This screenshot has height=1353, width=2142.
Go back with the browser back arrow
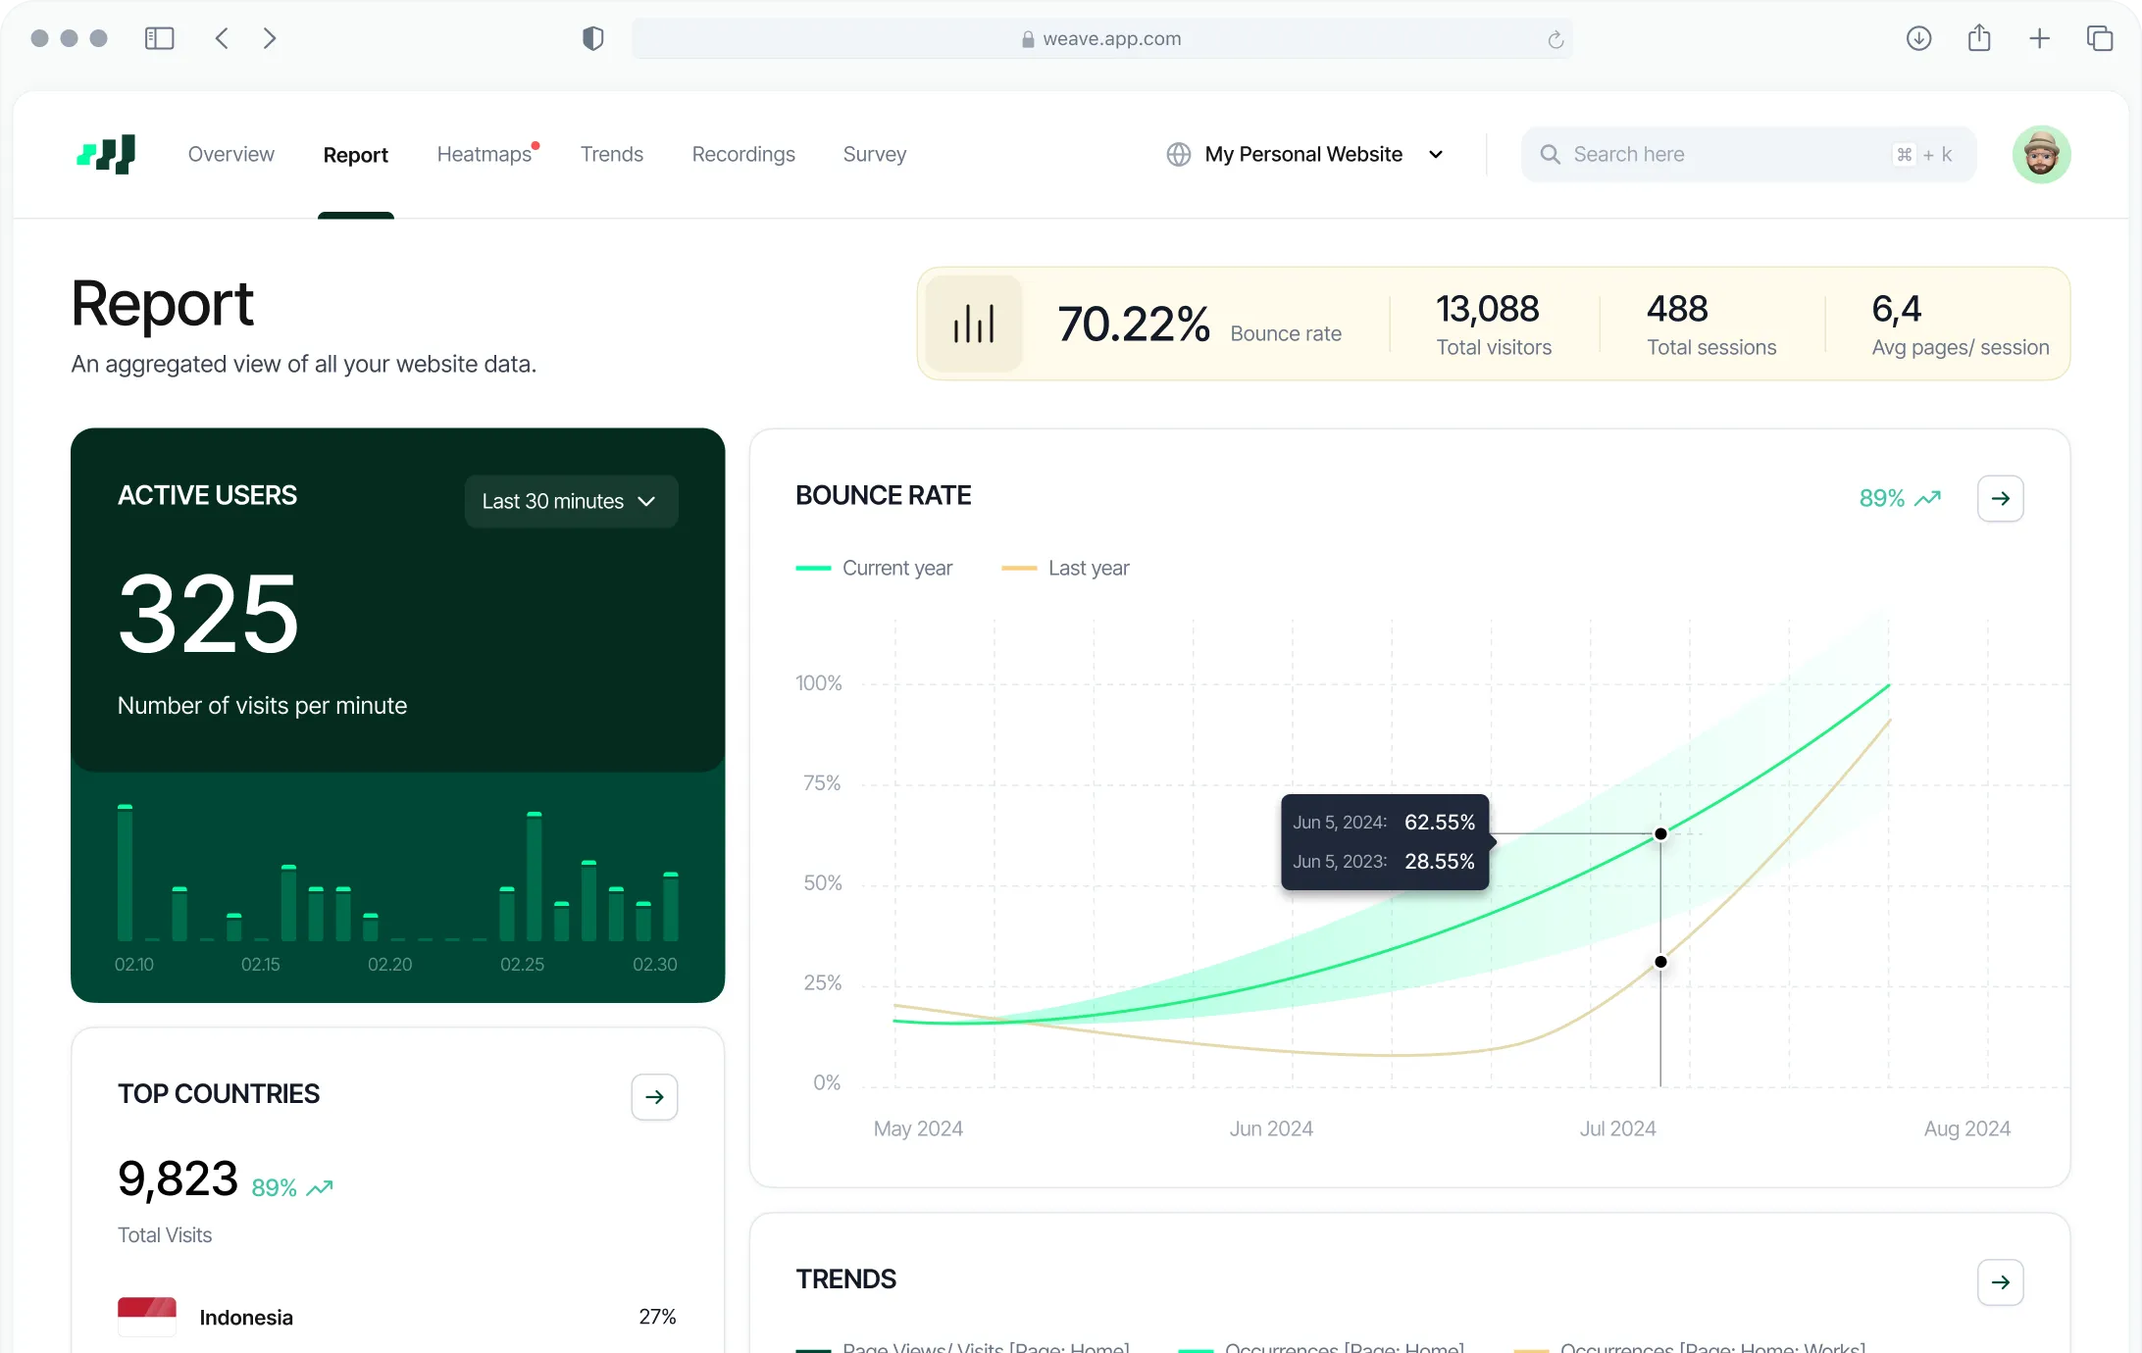coord(222,38)
